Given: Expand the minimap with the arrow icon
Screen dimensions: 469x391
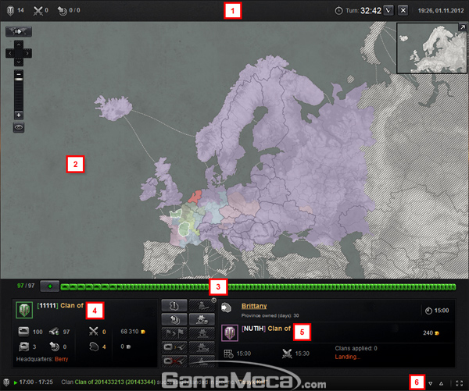Looking at the screenshot, I should [x=463, y=27].
